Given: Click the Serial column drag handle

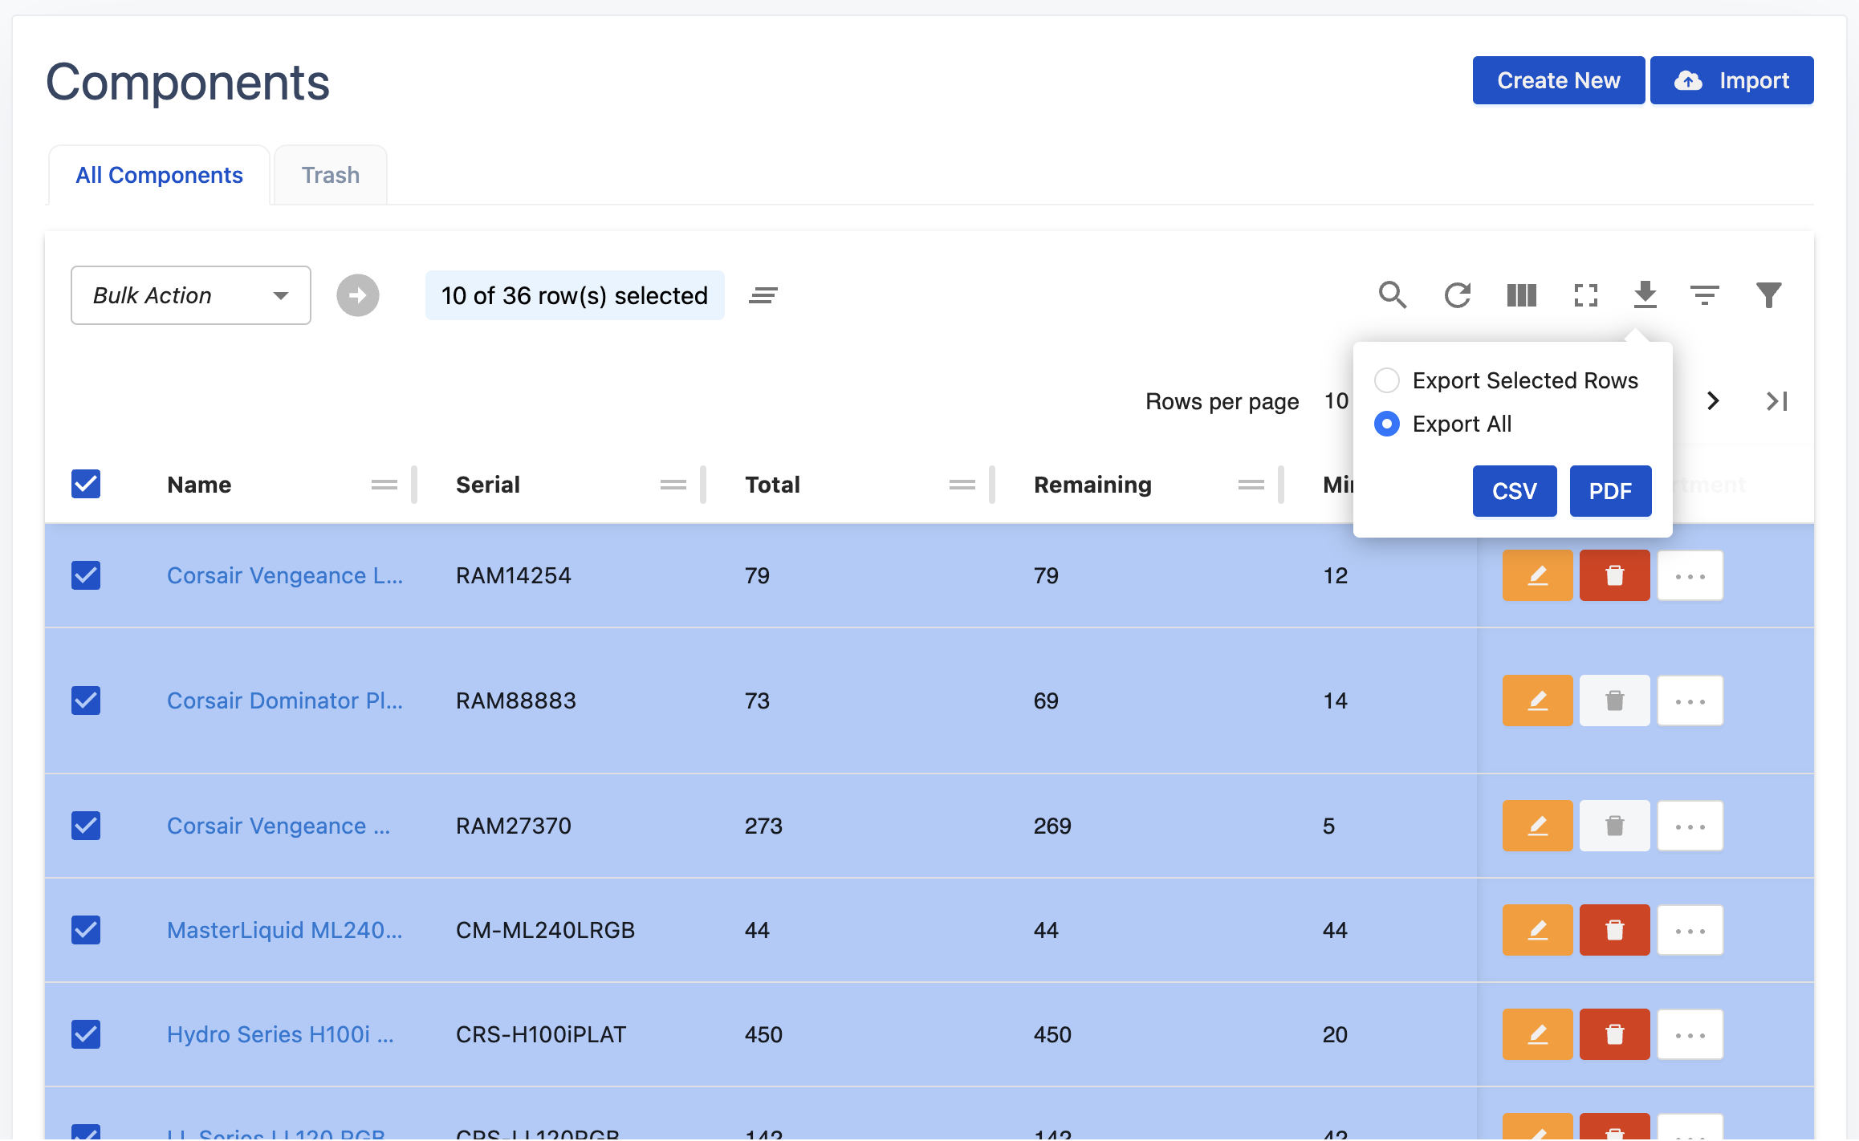Looking at the screenshot, I should pyautogui.click(x=673, y=485).
